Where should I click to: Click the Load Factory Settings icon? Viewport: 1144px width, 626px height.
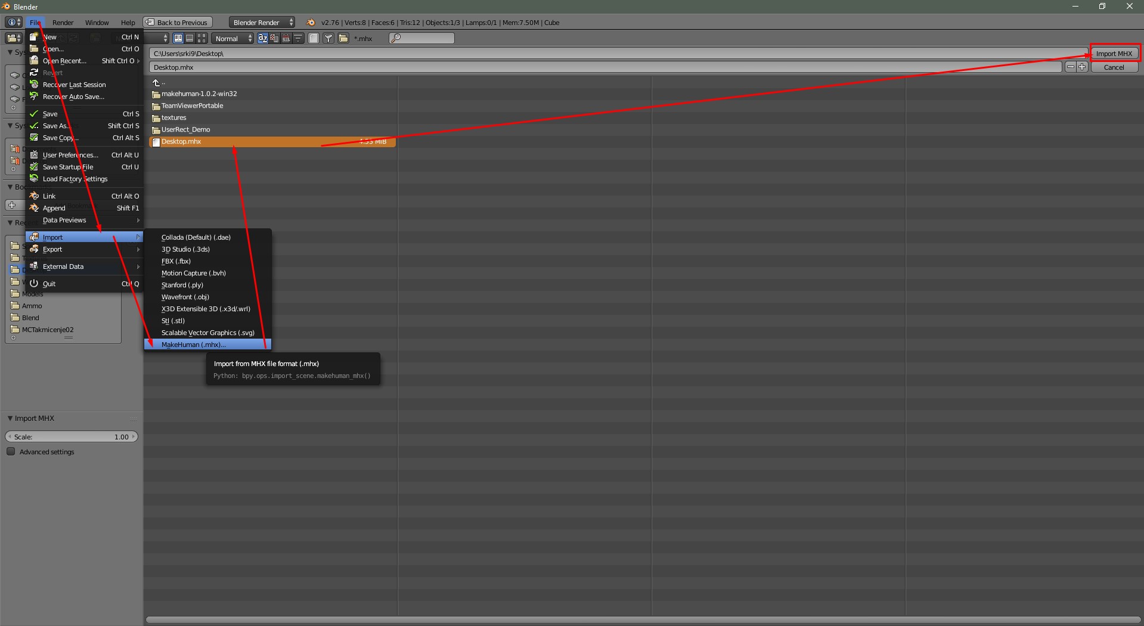(34, 179)
